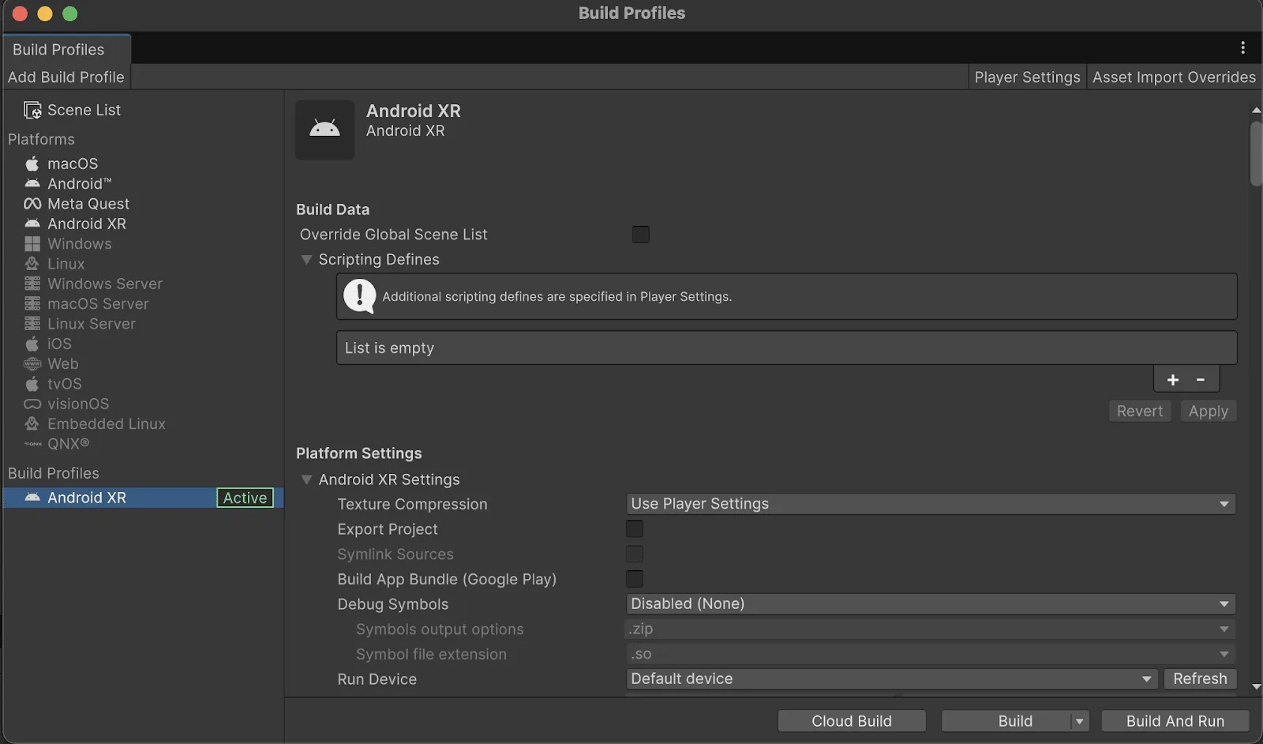Add a scripting define with plus button
The height and width of the screenshot is (744, 1263).
tap(1173, 380)
